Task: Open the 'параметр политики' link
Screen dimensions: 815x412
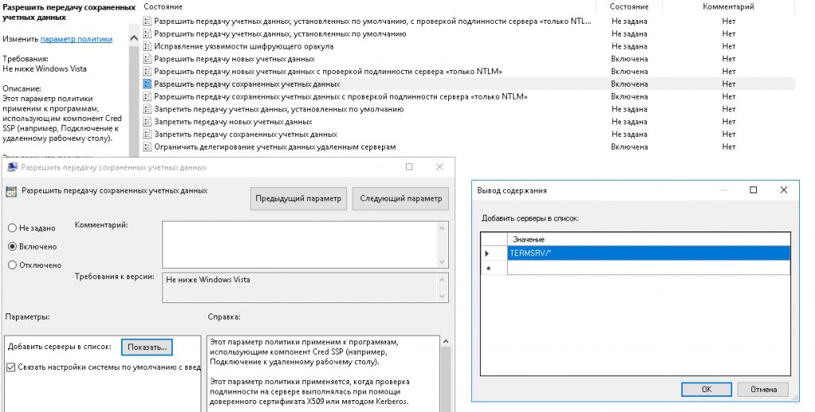Action: [x=76, y=39]
